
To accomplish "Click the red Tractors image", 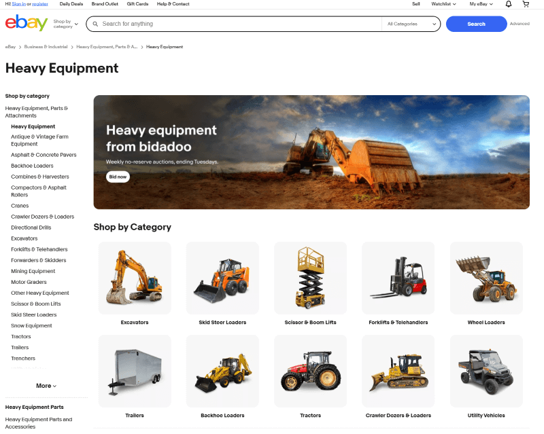I will pos(310,371).
